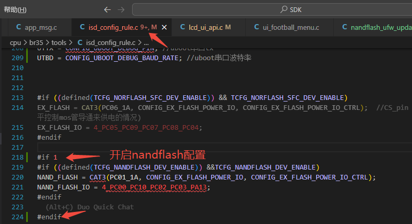
Task: Click line number 213
Action: tap(18, 98)
